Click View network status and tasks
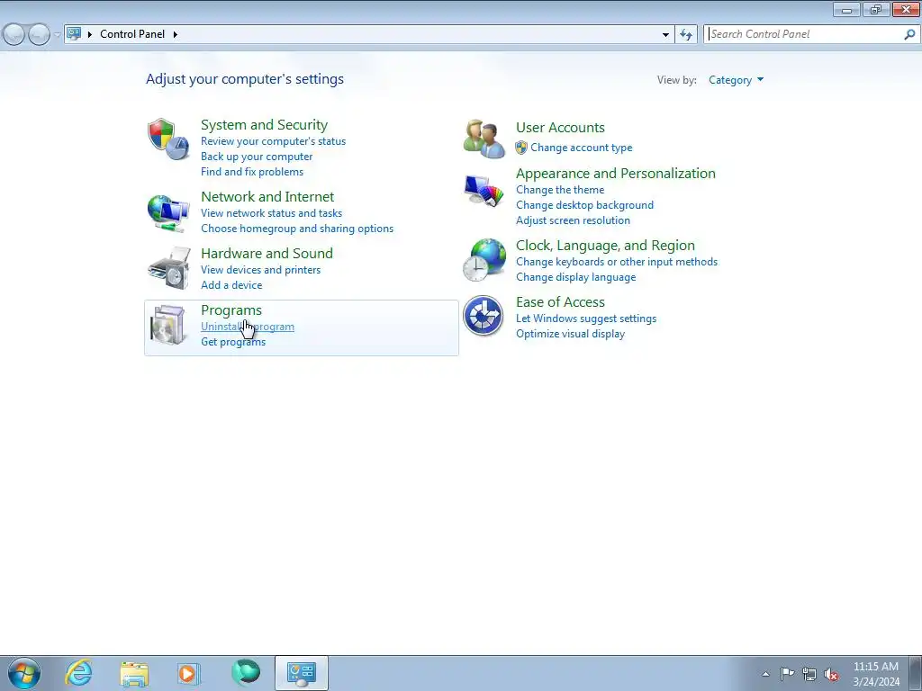 [271, 212]
